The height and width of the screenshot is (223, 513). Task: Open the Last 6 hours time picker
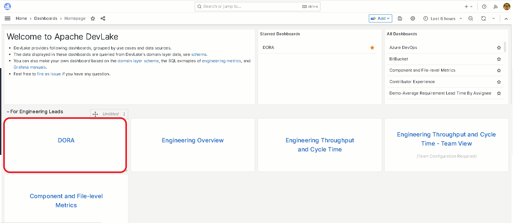(443, 18)
